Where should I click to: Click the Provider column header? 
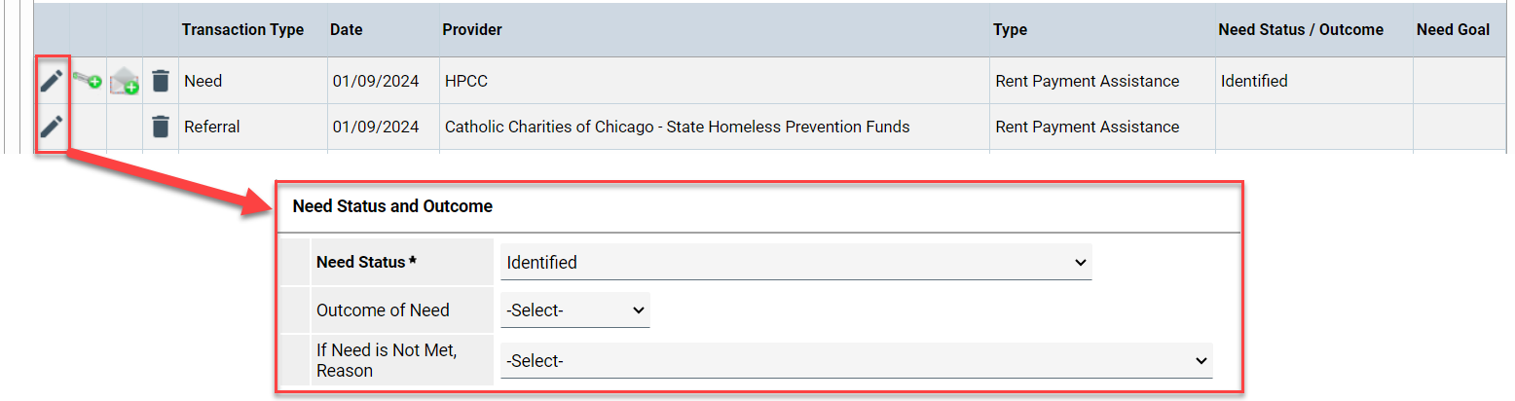coord(472,30)
